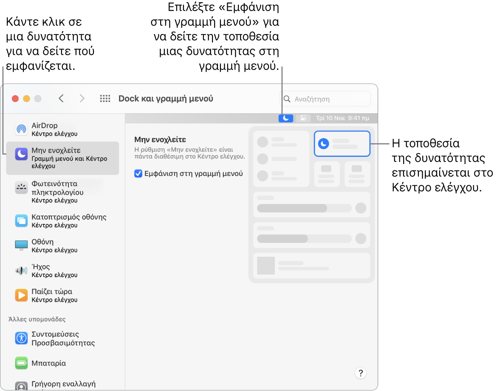Click the window title Dock και γραμμή μενού
The width and height of the screenshot is (503, 391).
tap(166, 99)
